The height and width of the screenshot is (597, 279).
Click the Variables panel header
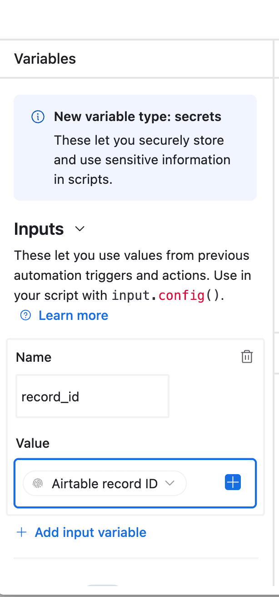coord(45,59)
